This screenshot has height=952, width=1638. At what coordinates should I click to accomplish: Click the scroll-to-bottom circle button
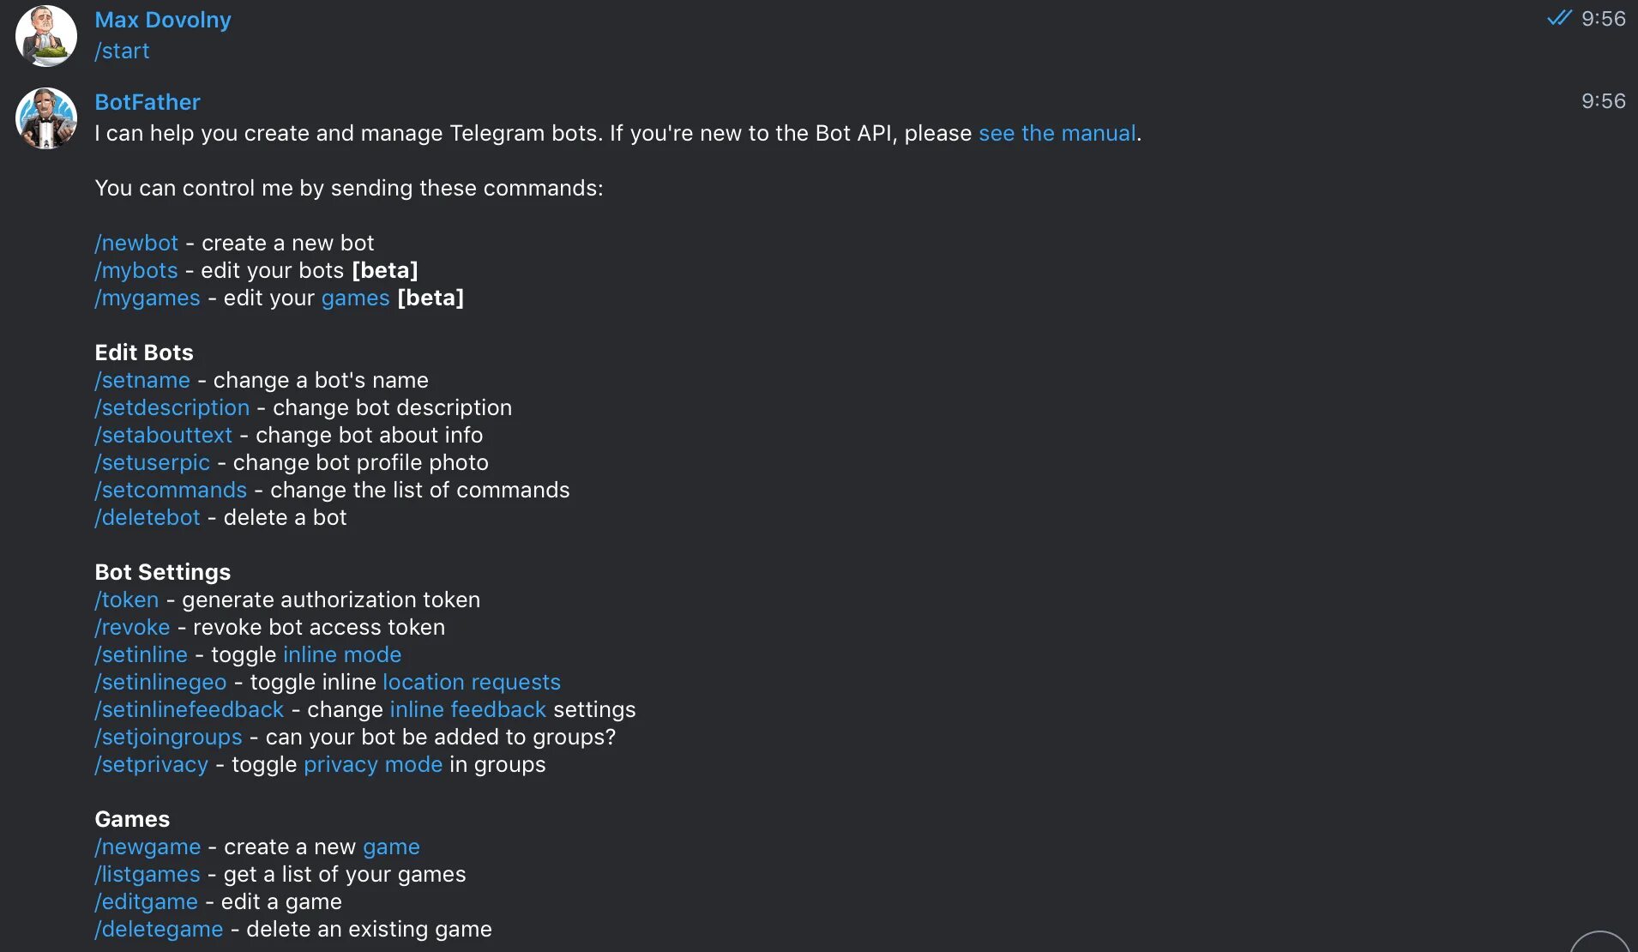[1600, 943]
